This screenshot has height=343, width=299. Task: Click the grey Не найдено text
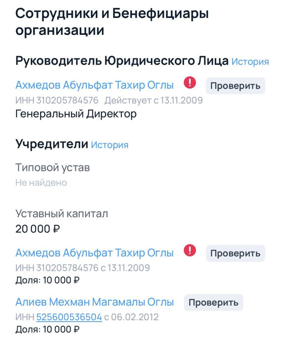pyautogui.click(x=41, y=183)
